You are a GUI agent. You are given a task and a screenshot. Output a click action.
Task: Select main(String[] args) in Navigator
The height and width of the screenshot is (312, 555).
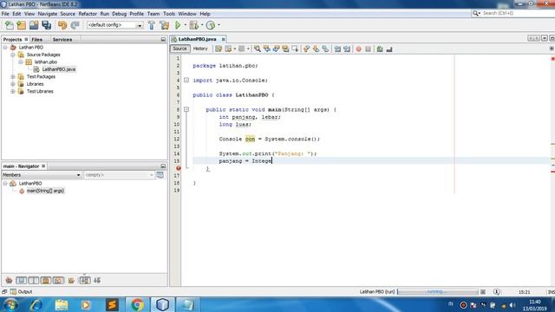pos(45,191)
